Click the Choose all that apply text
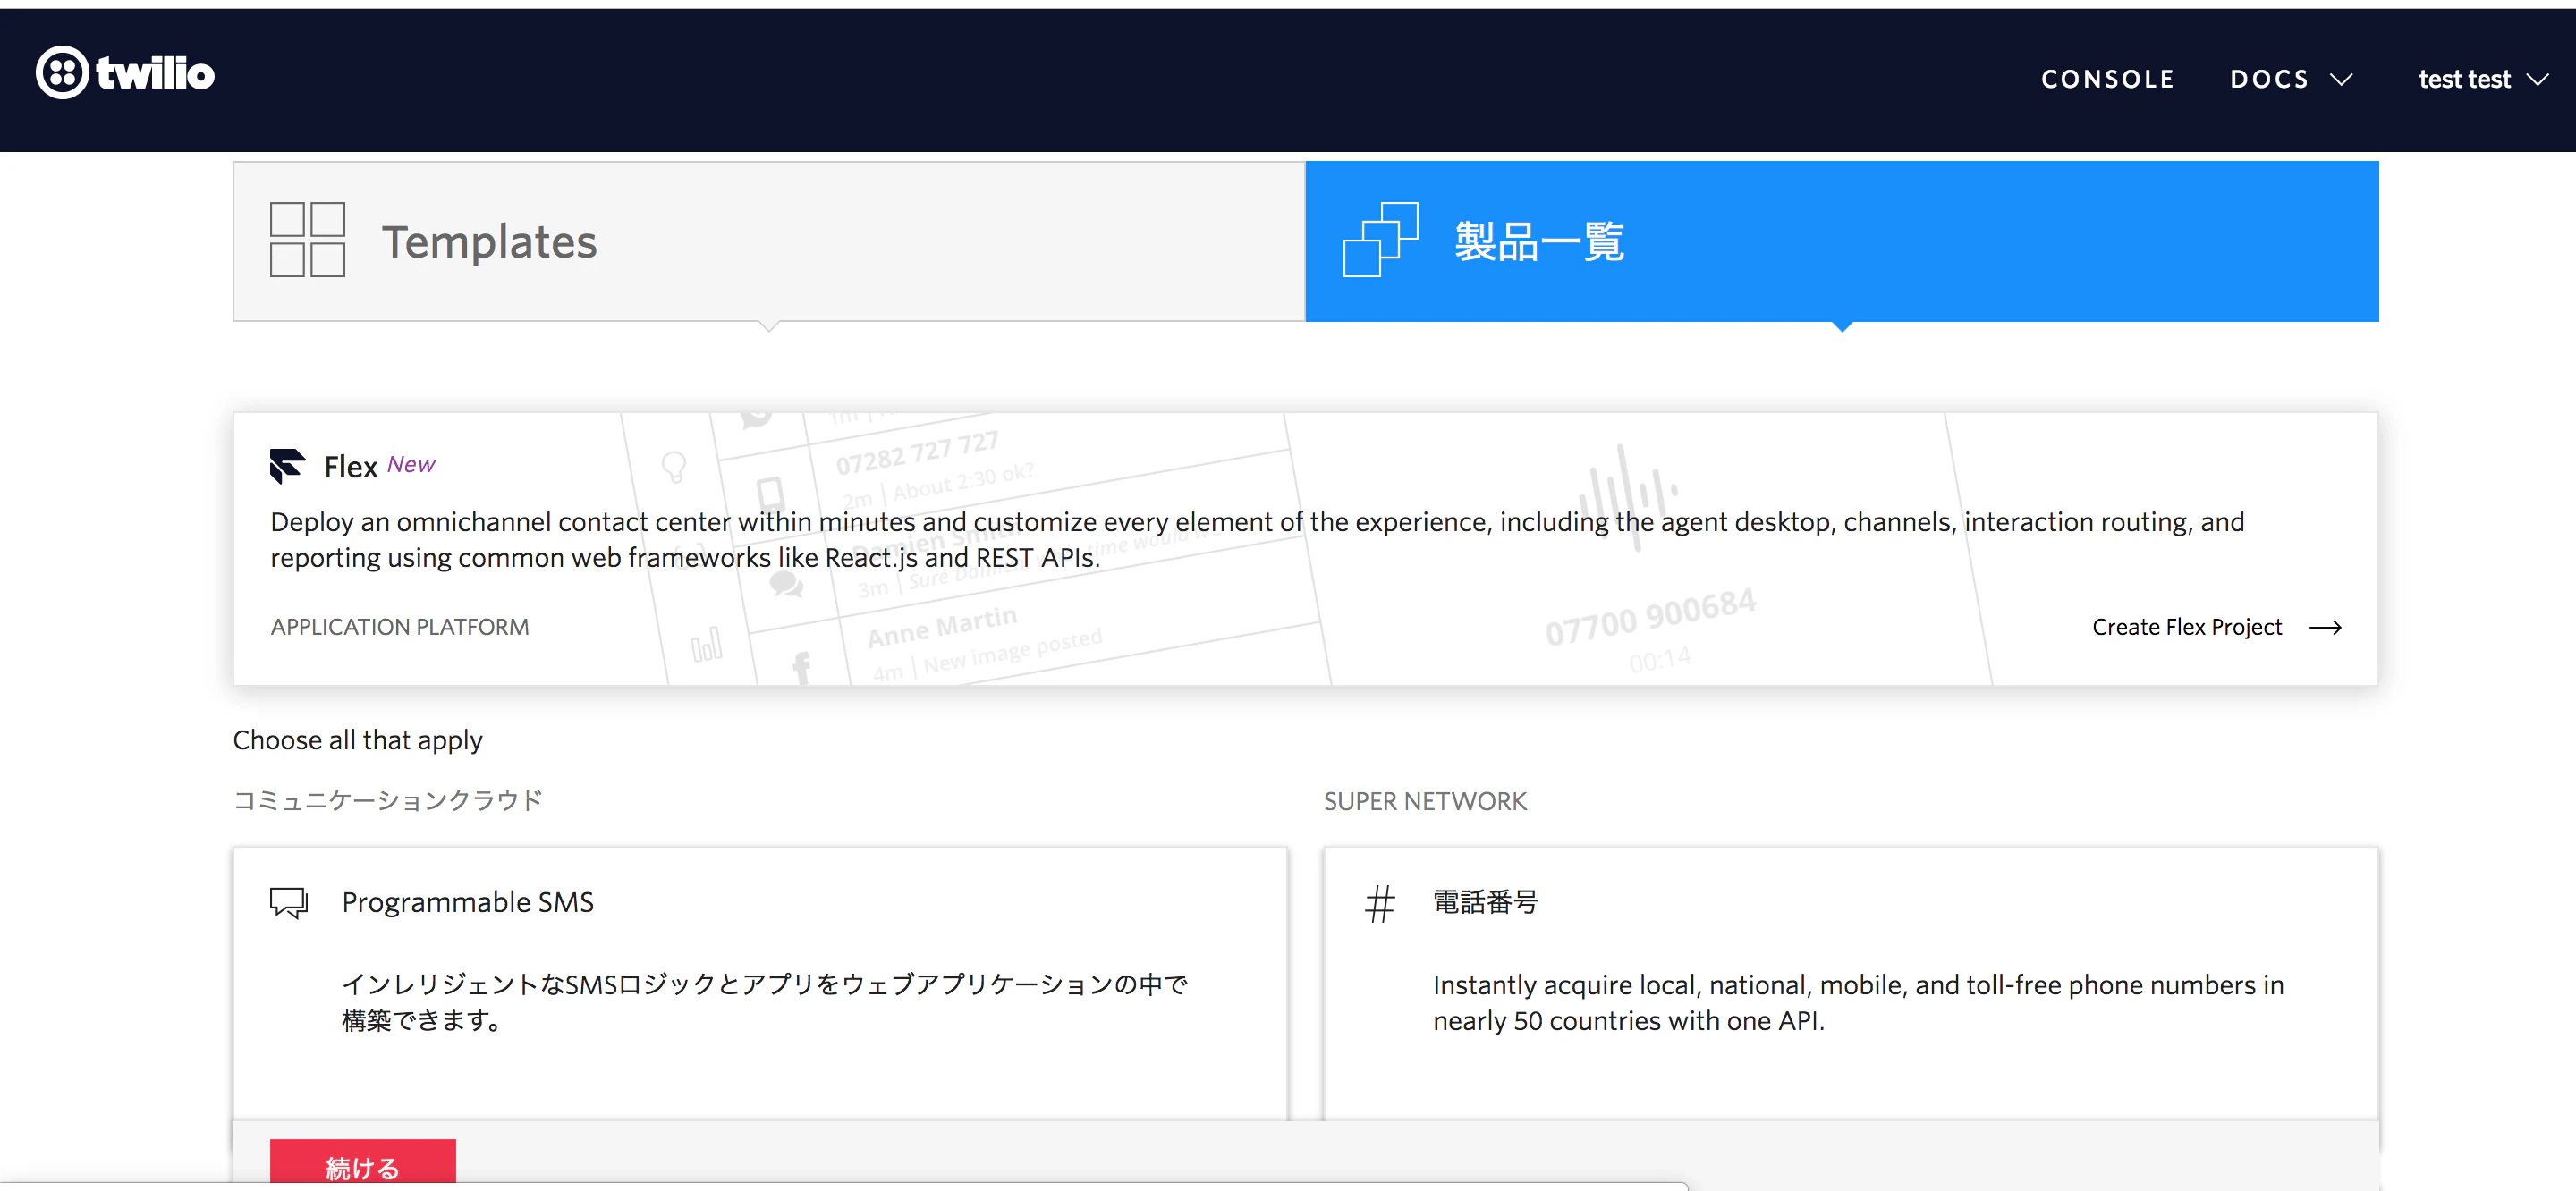 (x=358, y=740)
